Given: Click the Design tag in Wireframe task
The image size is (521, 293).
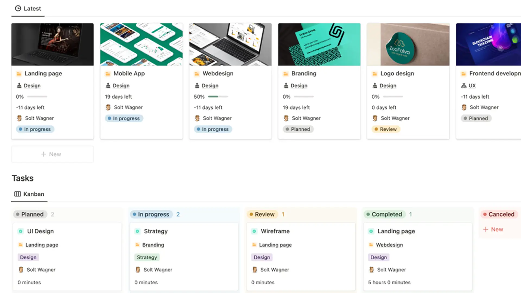Looking at the screenshot, I should (262, 257).
